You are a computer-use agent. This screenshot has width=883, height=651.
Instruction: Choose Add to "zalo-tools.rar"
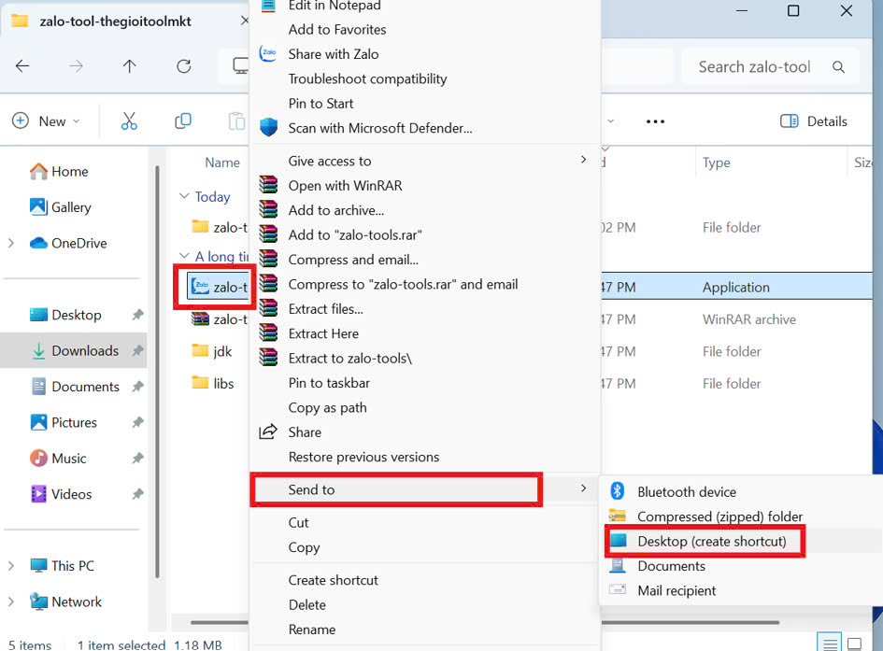pos(355,235)
